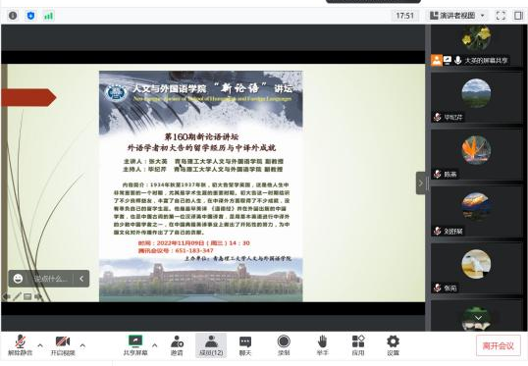
Task: Raise hand (举手) icon
Action: pyautogui.click(x=322, y=345)
